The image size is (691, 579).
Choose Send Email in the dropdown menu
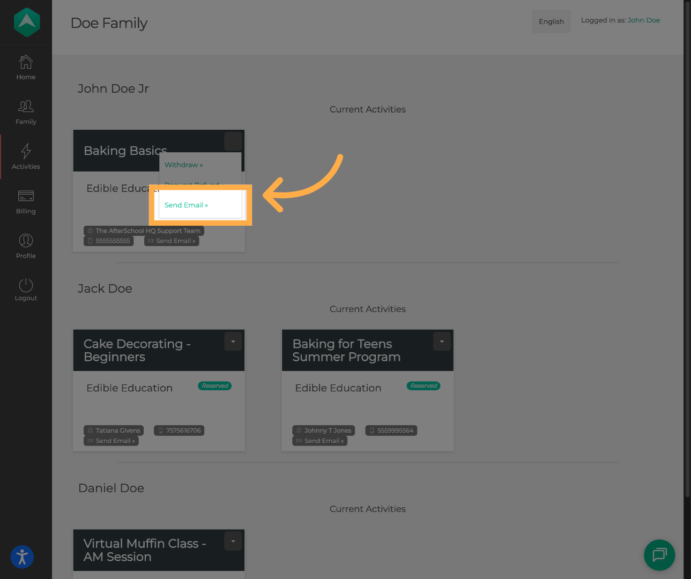[186, 205]
